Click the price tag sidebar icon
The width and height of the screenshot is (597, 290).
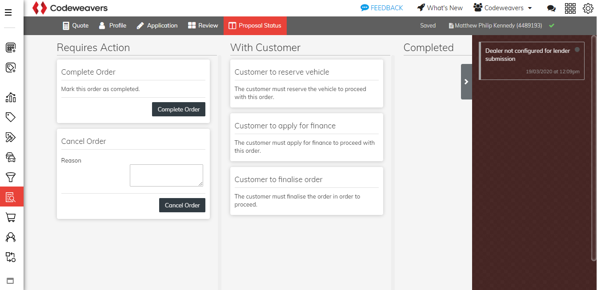pos(11,117)
